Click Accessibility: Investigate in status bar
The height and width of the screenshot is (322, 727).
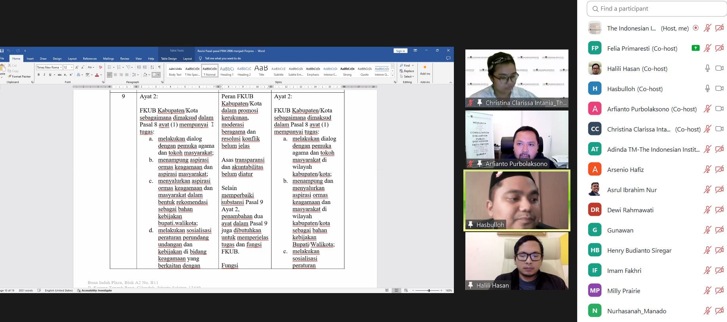click(x=94, y=290)
